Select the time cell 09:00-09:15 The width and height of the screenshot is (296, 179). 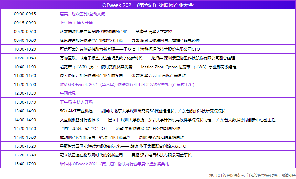[x=25, y=14]
